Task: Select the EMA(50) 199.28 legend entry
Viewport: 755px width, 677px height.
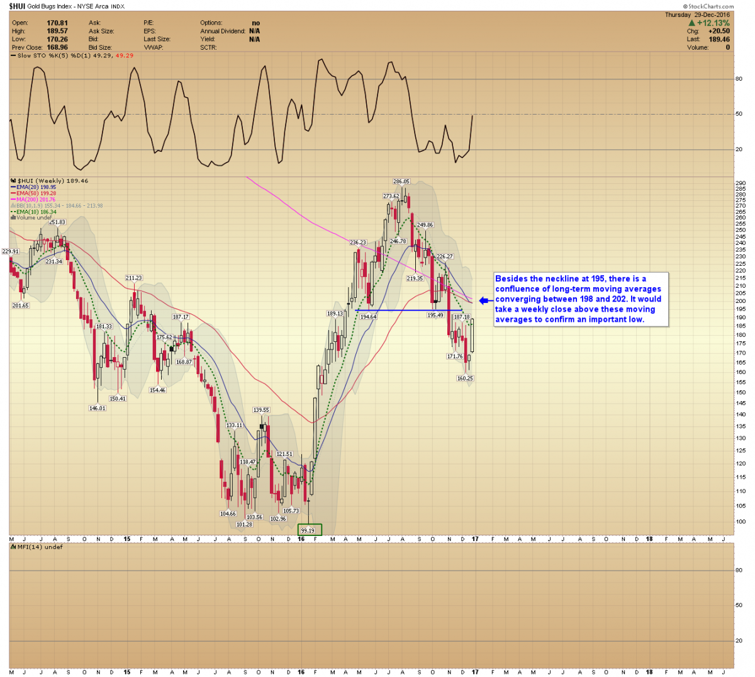Action: [36, 193]
